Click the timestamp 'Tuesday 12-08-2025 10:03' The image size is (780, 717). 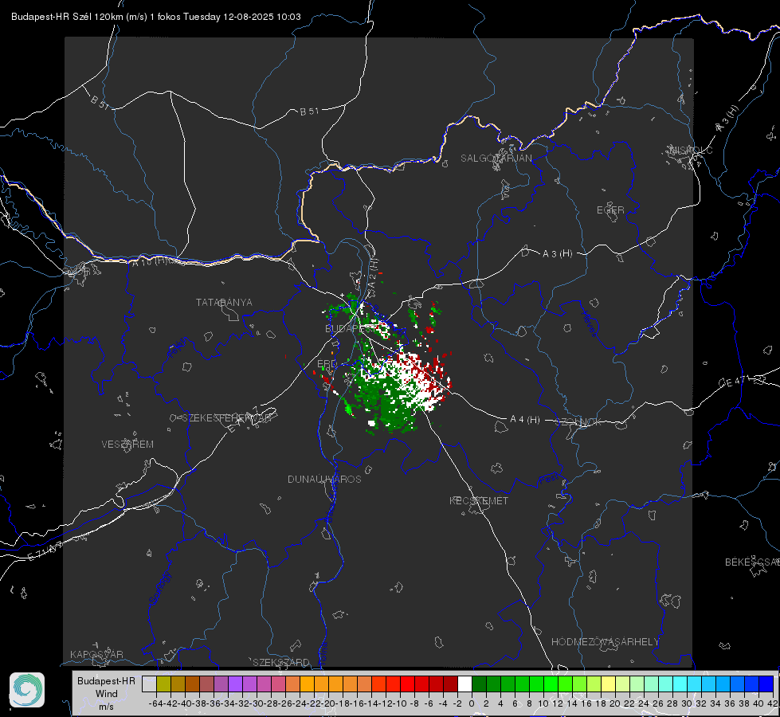(241, 17)
